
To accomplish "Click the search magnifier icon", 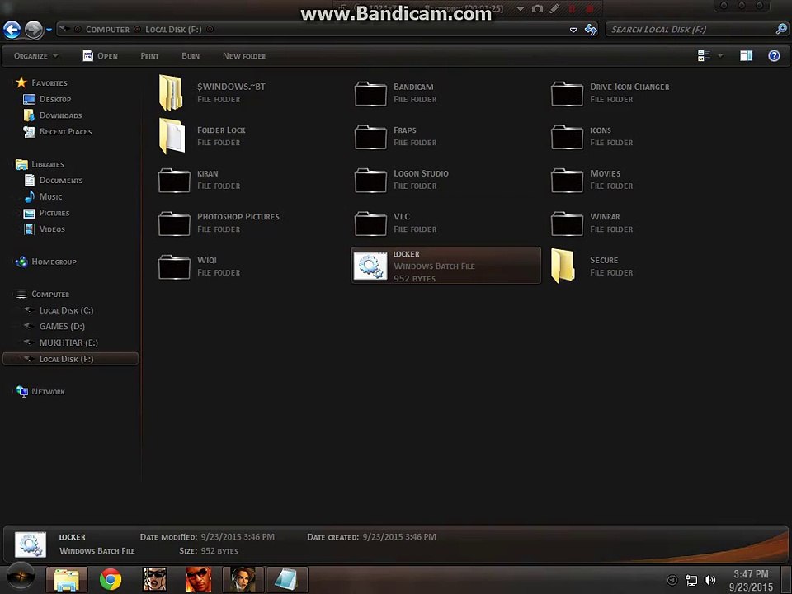I will click(x=781, y=30).
